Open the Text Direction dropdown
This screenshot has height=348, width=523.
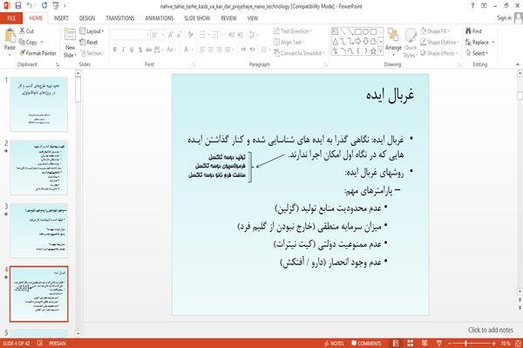click(293, 31)
